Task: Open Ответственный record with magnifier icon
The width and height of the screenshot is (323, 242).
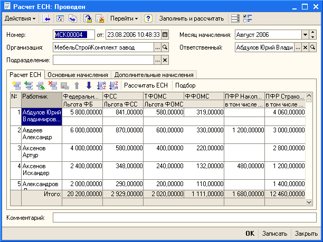Action: [x=312, y=47]
